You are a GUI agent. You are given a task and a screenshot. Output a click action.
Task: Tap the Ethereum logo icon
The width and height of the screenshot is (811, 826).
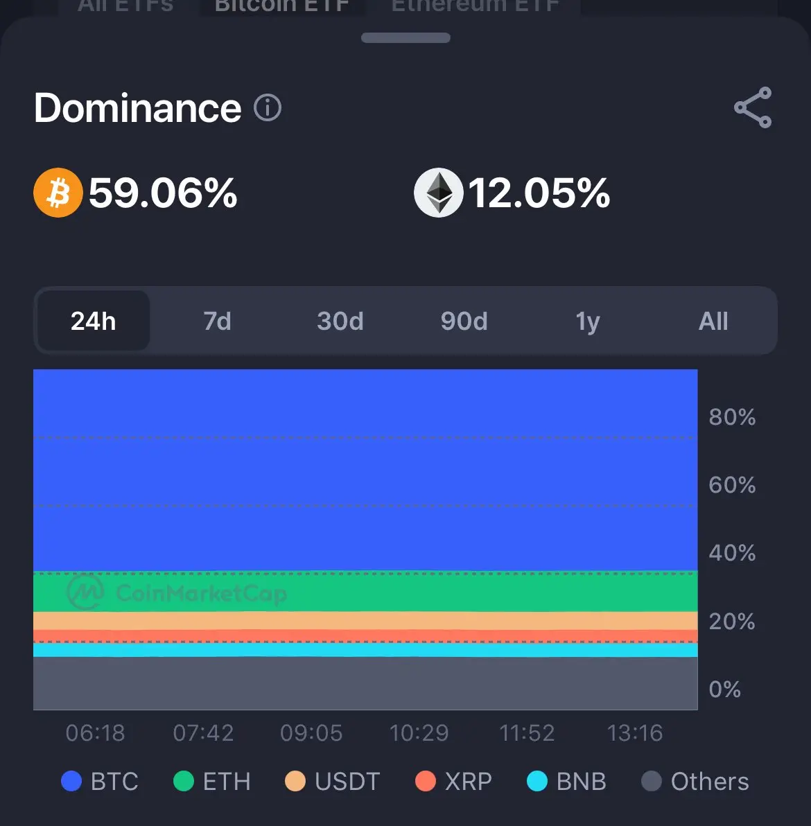coord(438,193)
